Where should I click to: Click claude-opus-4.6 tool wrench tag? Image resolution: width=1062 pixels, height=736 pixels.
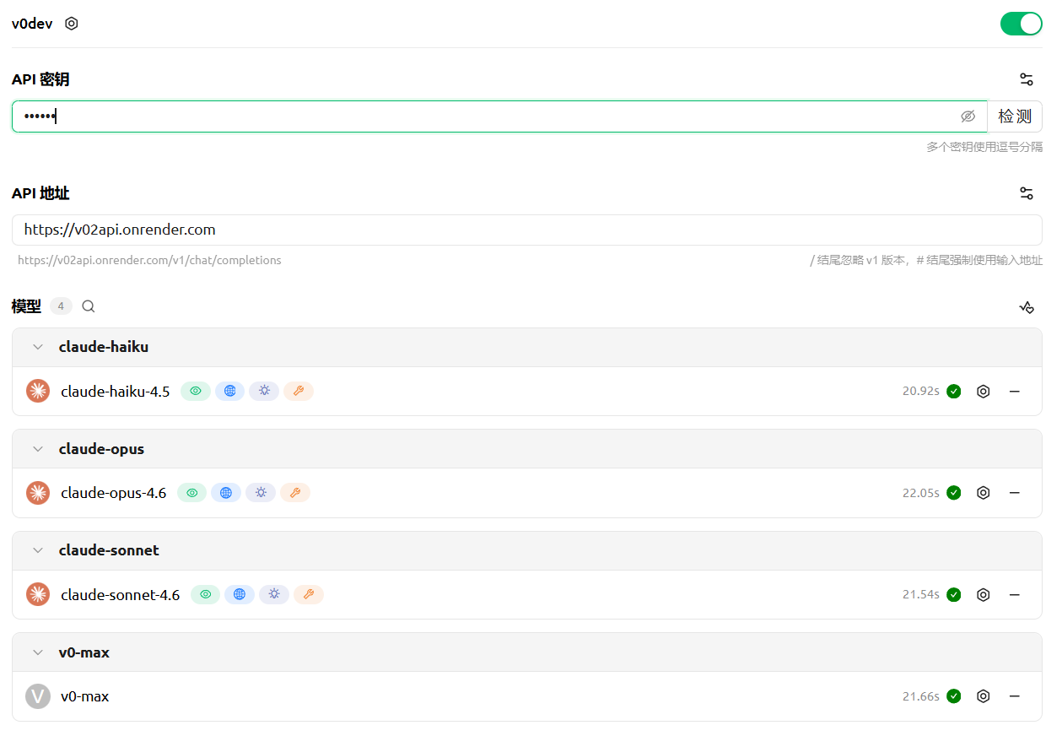[x=295, y=493]
